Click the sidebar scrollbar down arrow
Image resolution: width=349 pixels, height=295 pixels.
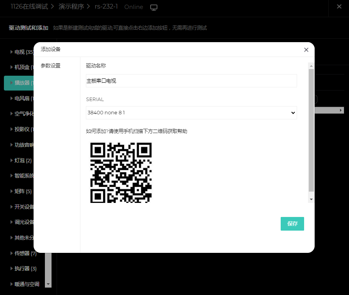click(48, 284)
